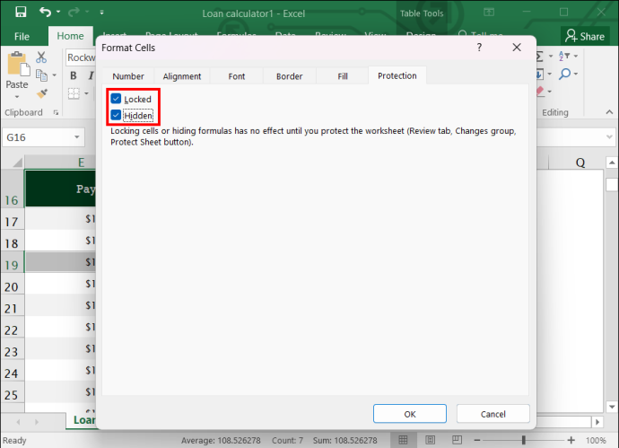Viewport: 619px width, 448px height.
Task: Click the Undo arrow icon
Action: (45, 13)
